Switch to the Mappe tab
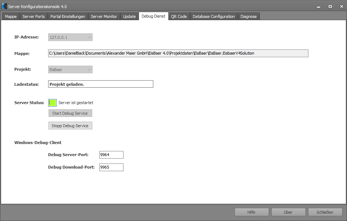This screenshot has height=221, width=347. pyautogui.click(x=11, y=16)
